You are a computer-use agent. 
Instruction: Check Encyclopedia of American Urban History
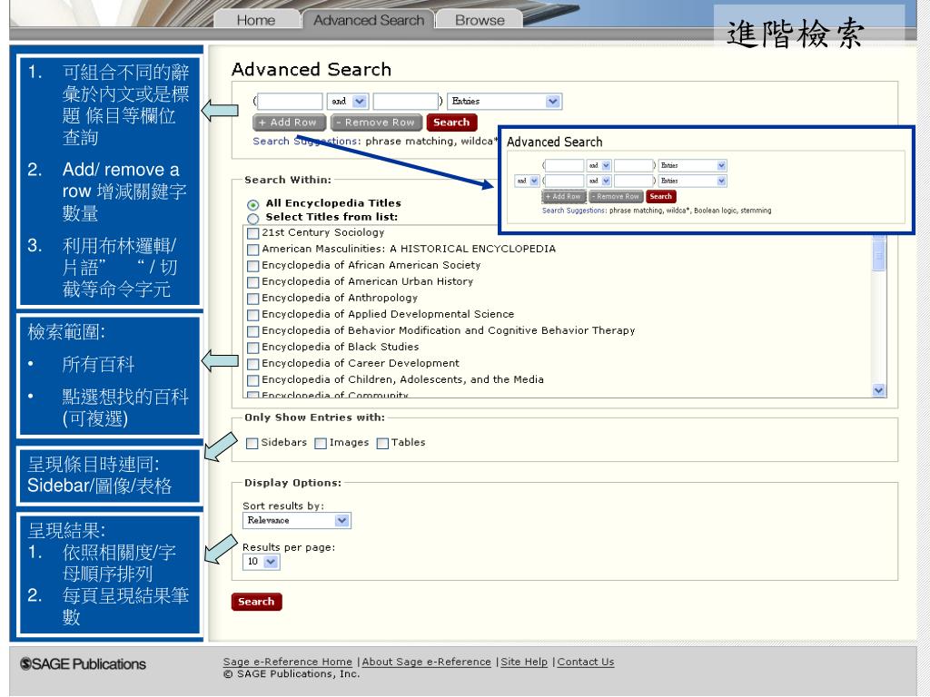tap(253, 282)
